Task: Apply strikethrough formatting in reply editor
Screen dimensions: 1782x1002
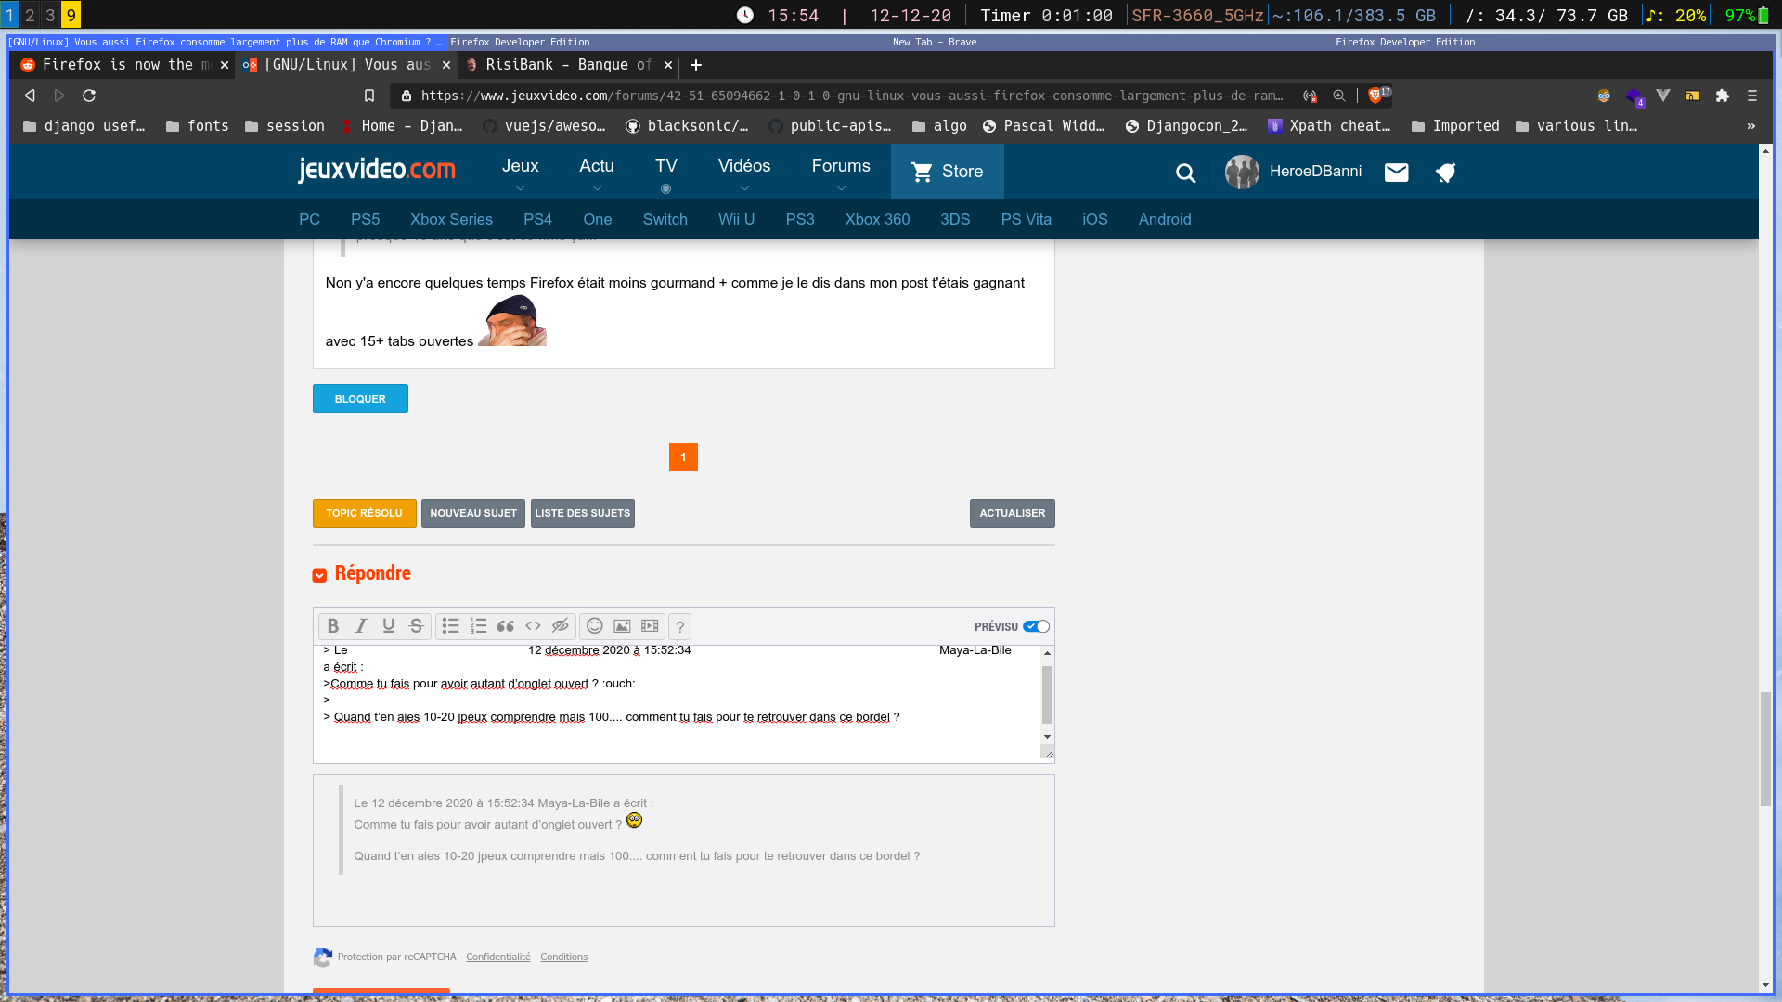Action: pos(416,626)
